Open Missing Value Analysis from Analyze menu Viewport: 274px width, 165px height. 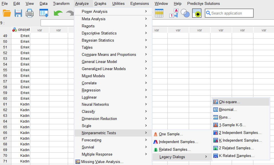102,162
